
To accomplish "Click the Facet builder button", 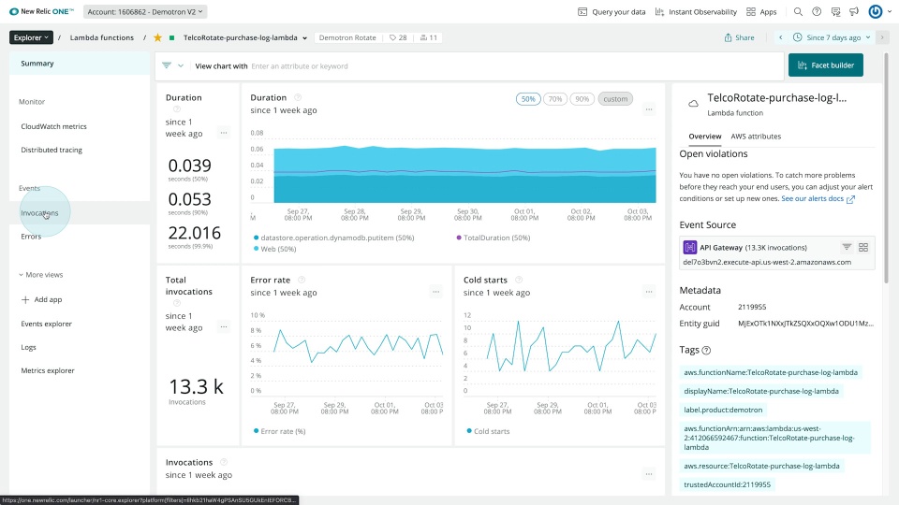I will [826, 65].
